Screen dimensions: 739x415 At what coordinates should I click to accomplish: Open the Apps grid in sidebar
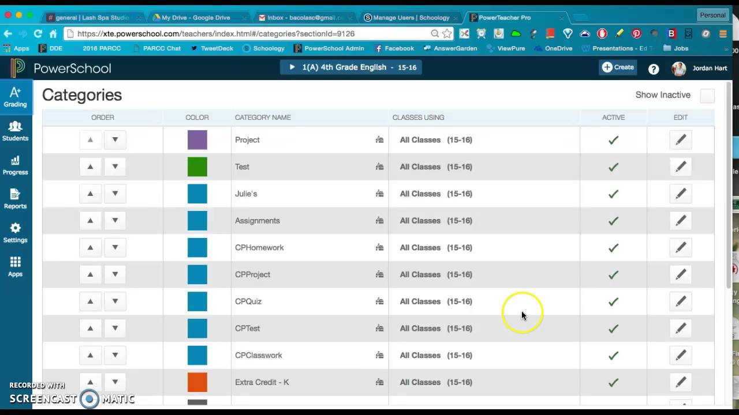[x=15, y=267]
